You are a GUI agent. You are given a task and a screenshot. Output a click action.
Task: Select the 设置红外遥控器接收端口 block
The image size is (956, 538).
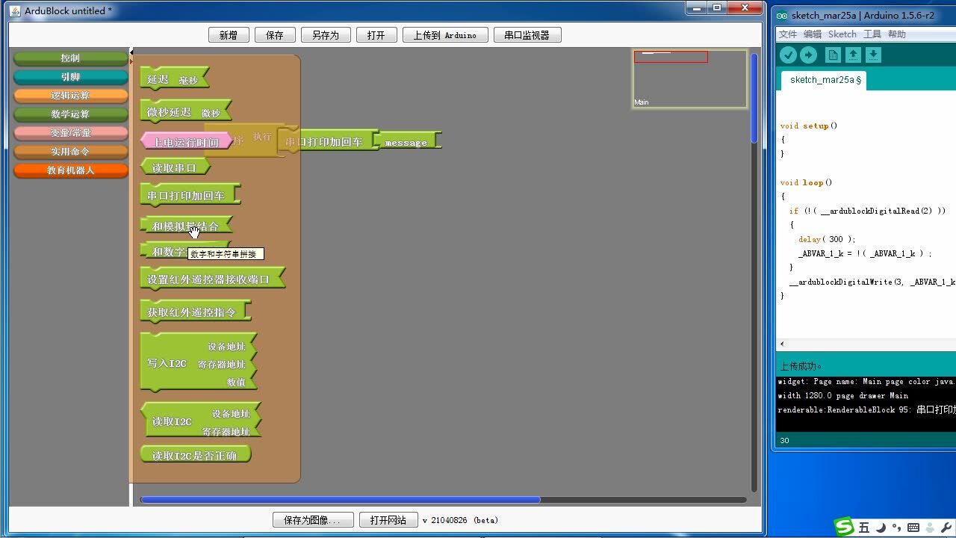[x=213, y=279]
